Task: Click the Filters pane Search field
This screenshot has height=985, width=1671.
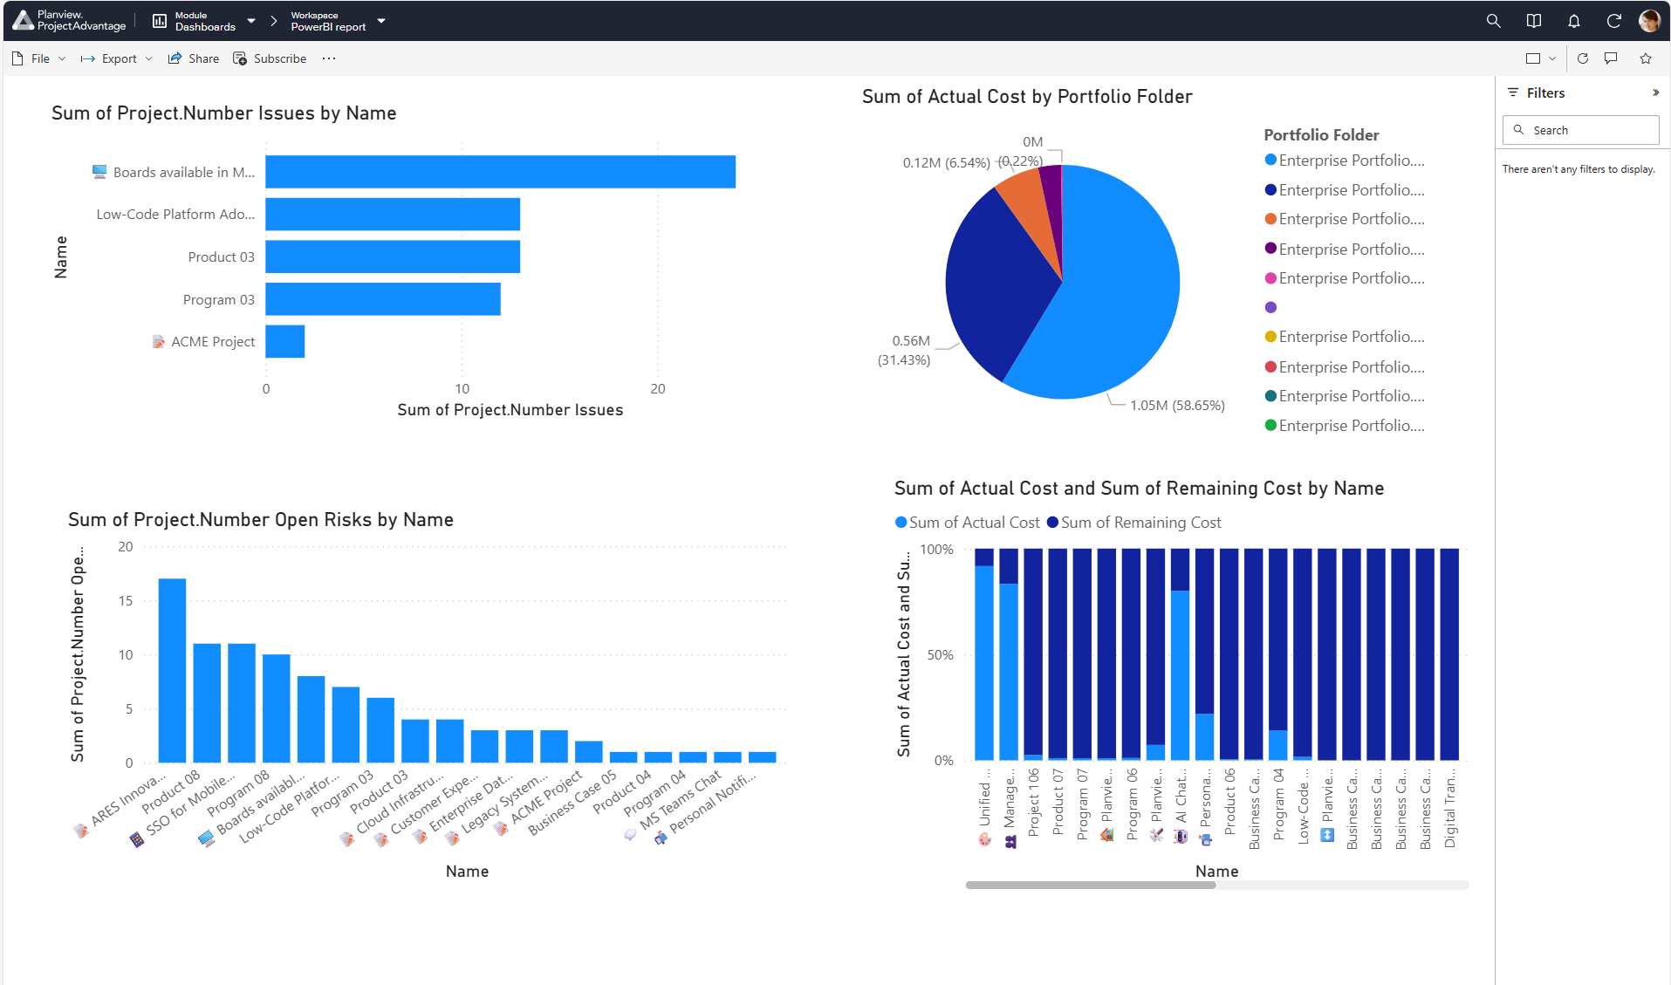Action: pyautogui.click(x=1580, y=130)
